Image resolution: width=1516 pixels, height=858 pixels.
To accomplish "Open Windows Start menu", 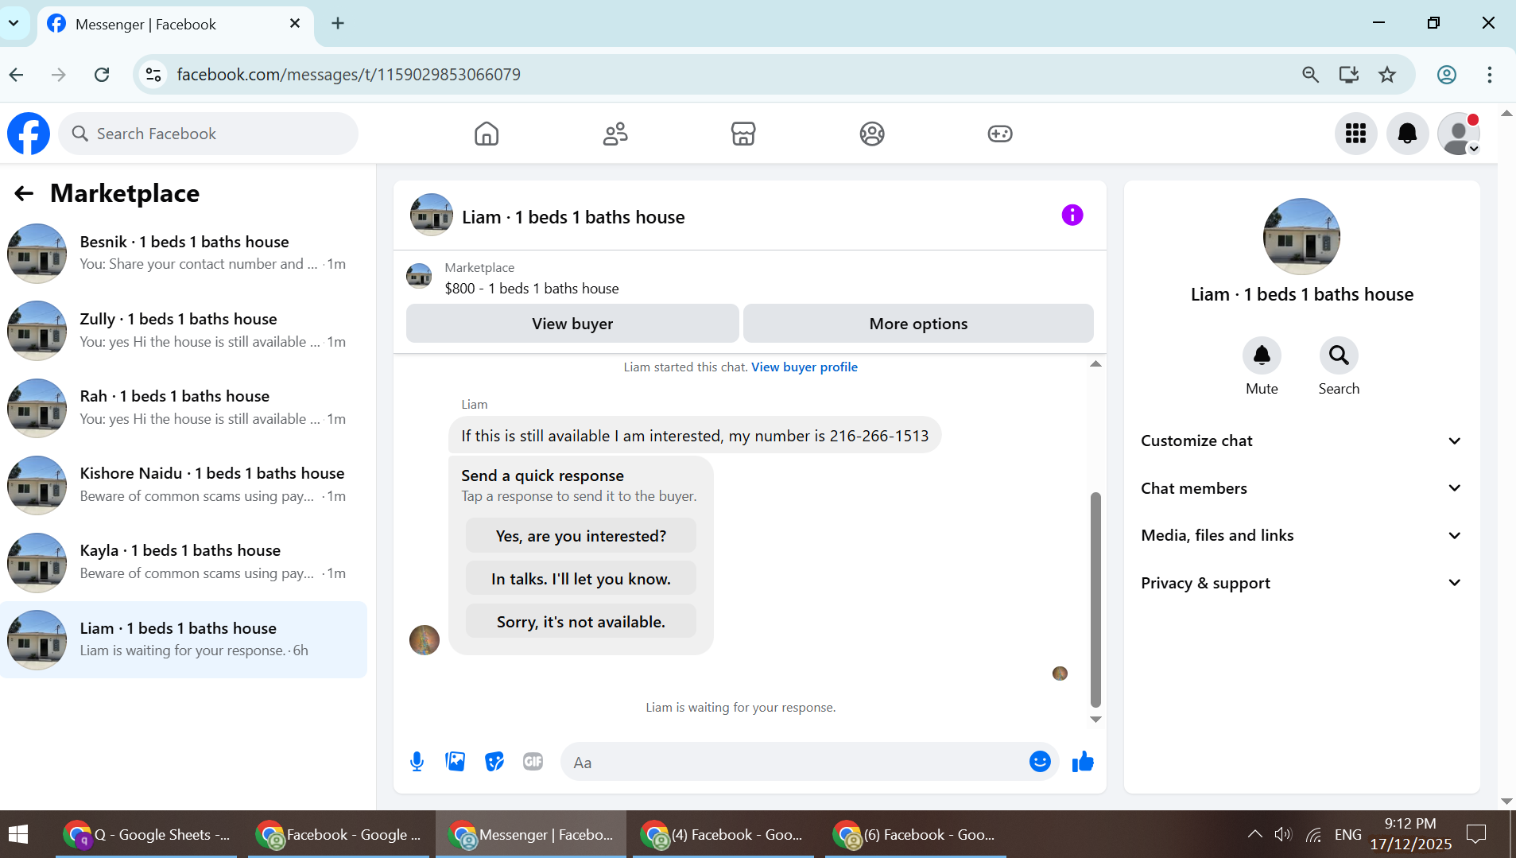I will [18, 834].
